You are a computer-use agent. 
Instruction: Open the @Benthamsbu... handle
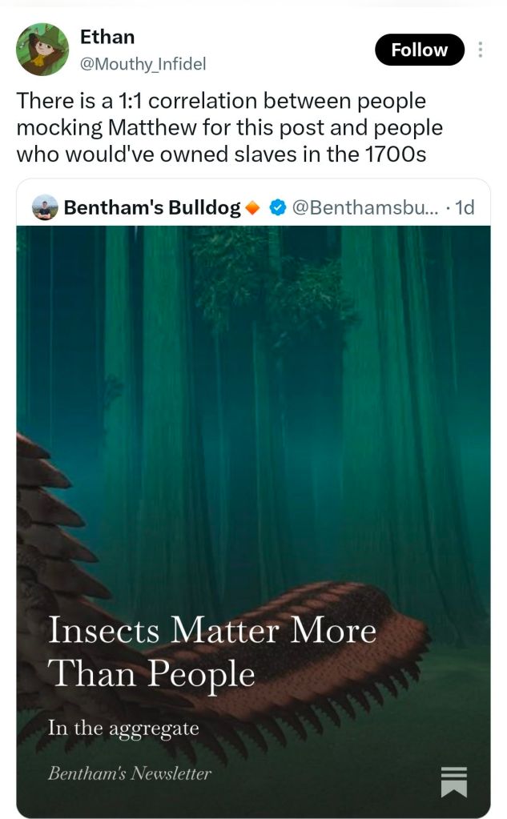[366, 207]
